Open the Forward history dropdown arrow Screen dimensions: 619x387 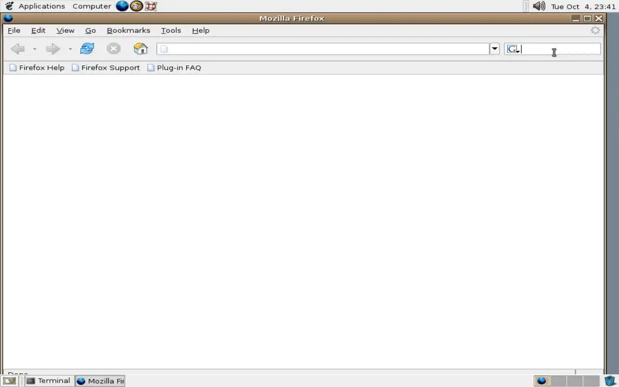[70, 49]
